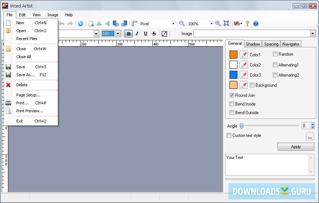Click the send to back icon
This screenshot has width=319, height=203.
pyautogui.click(x=124, y=23)
